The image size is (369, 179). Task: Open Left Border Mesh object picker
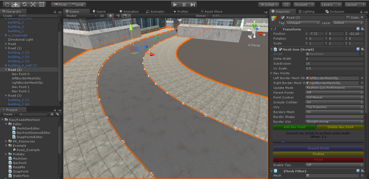[362, 78]
